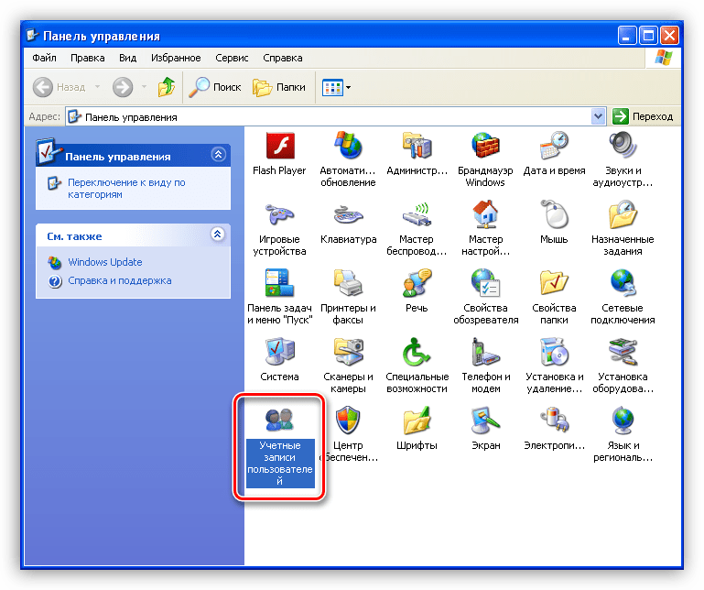Image resolution: width=704 pixels, height=590 pixels.
Task: Open the Шрифты fonts folder icon
Action: point(417,421)
